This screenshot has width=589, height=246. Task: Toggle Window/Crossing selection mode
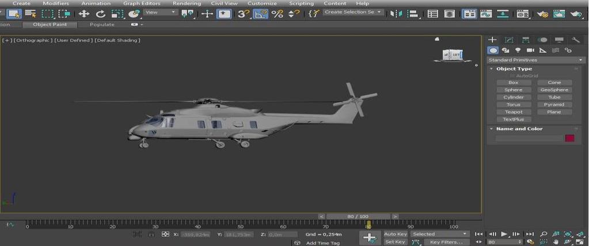(x=64, y=14)
